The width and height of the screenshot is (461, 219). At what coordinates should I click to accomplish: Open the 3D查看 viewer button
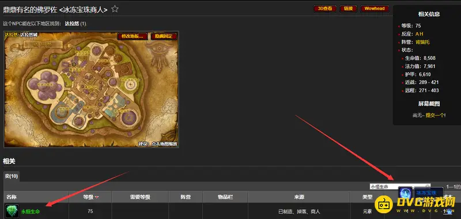325,9
